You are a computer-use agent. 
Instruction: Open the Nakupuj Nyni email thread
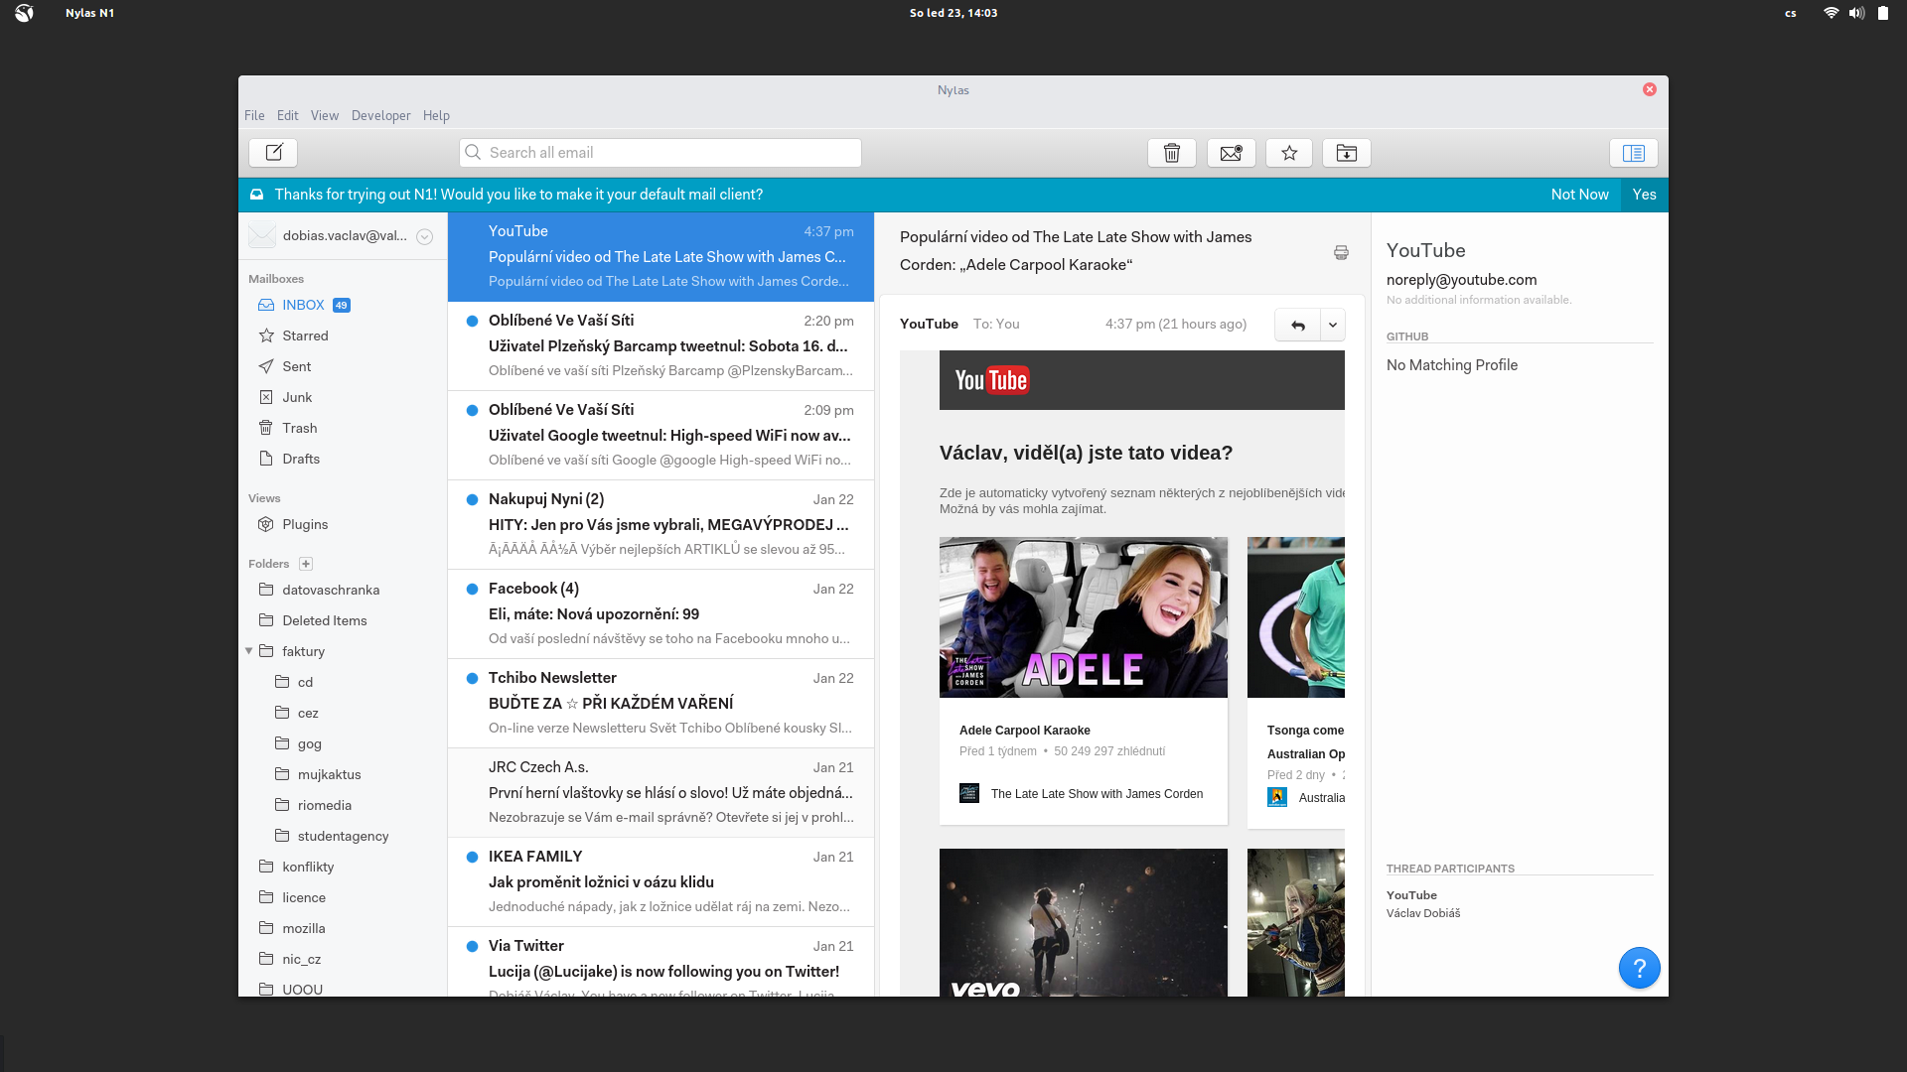tap(660, 525)
